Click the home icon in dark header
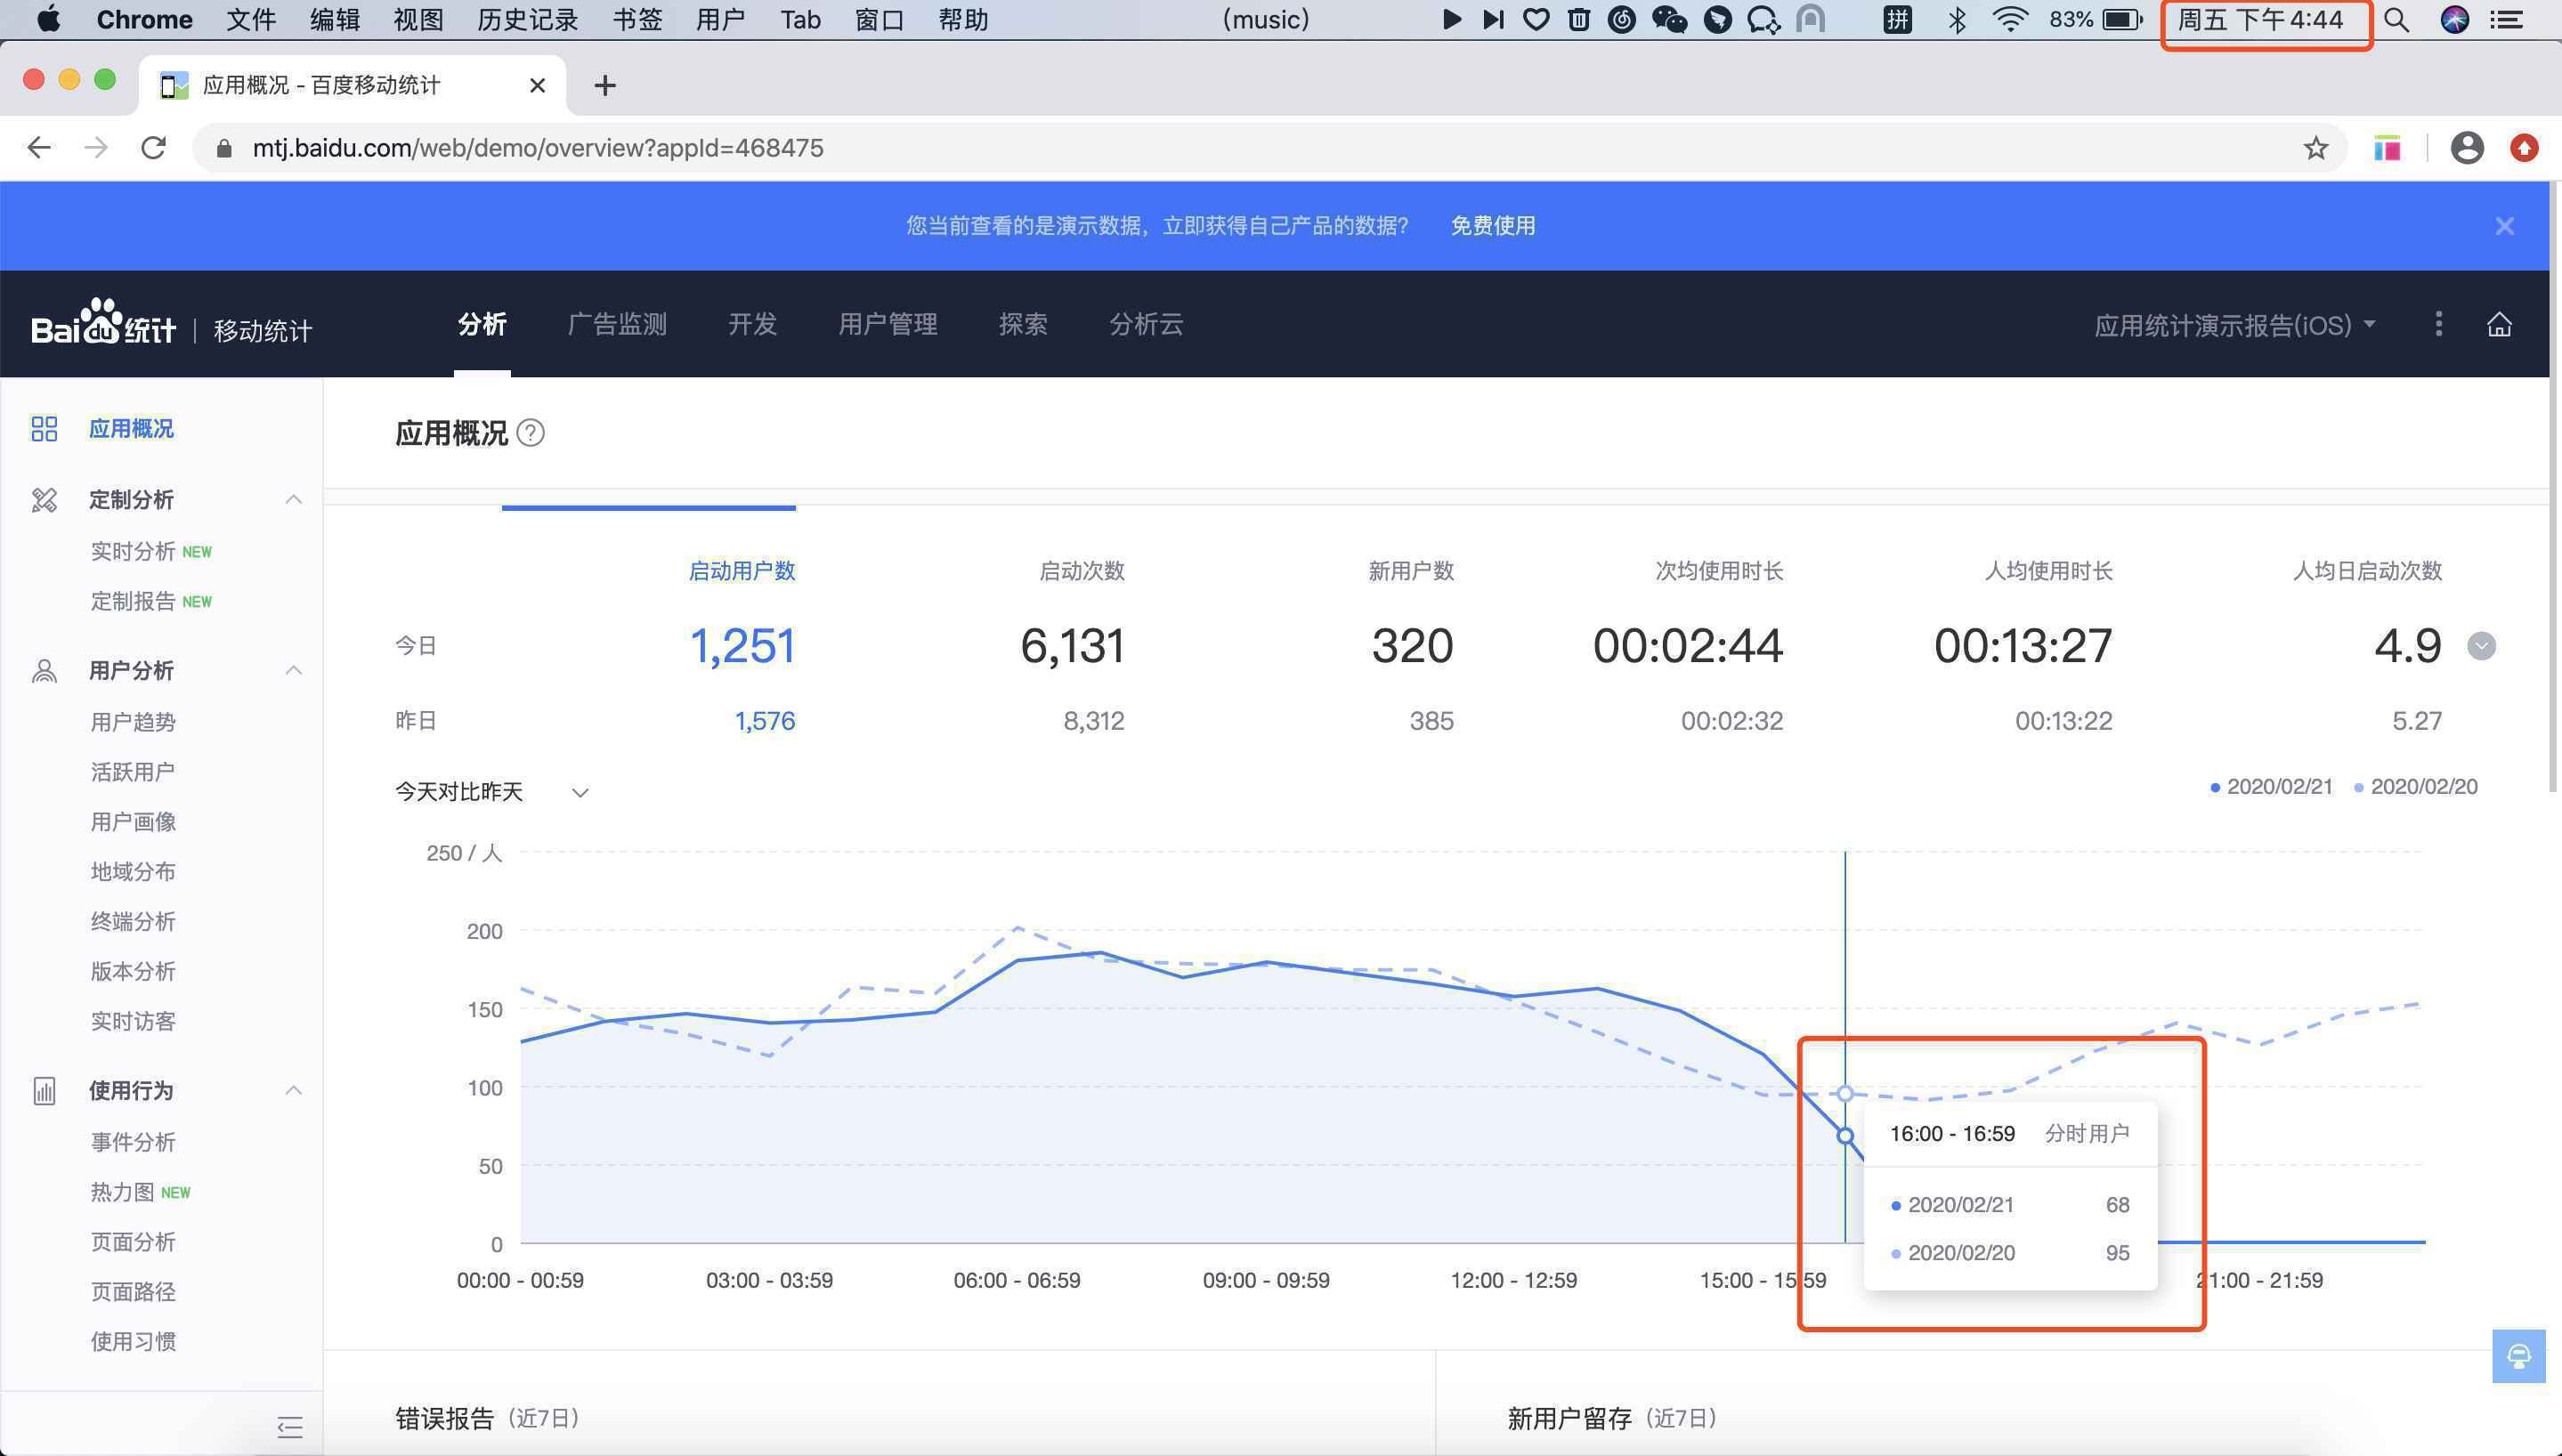Image resolution: width=2562 pixels, height=1456 pixels. [2499, 325]
